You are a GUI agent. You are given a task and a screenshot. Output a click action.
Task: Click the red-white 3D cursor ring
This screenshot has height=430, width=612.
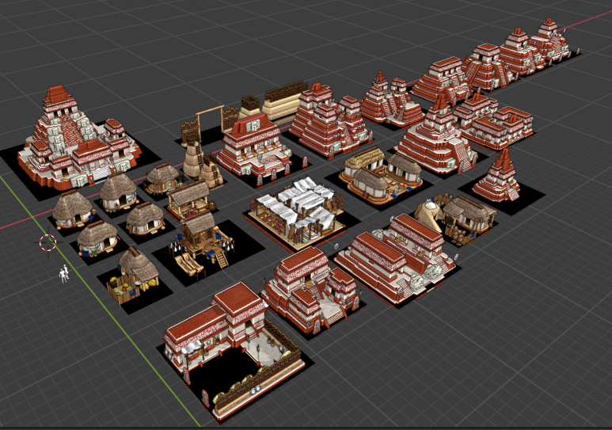(48, 242)
